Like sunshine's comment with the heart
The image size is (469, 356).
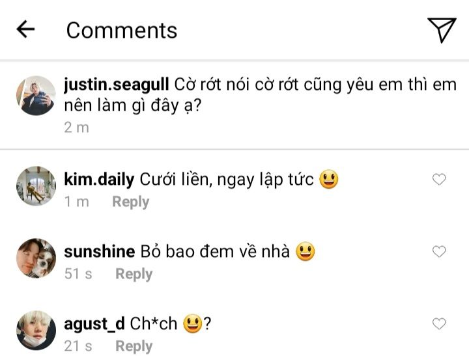point(440,252)
